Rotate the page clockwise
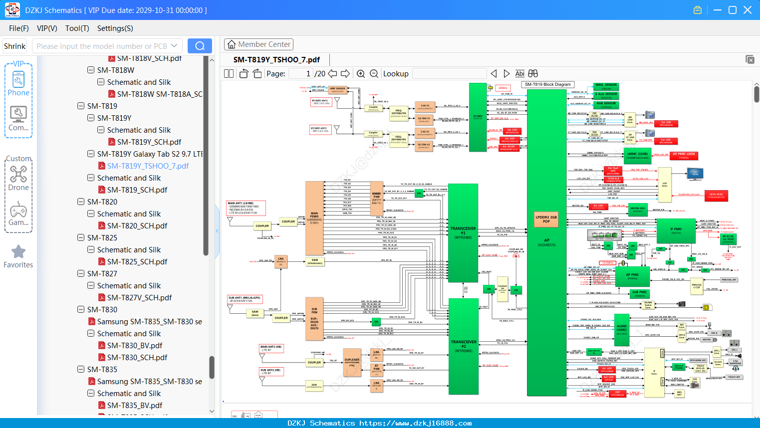The width and height of the screenshot is (760, 428). [x=257, y=73]
